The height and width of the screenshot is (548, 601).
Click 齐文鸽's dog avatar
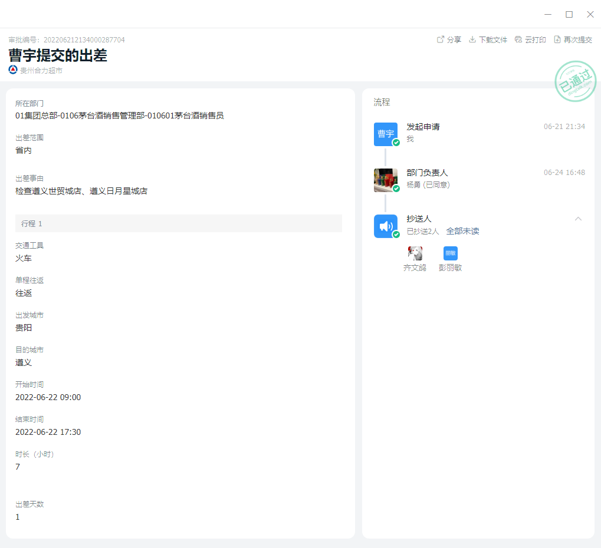coord(415,253)
